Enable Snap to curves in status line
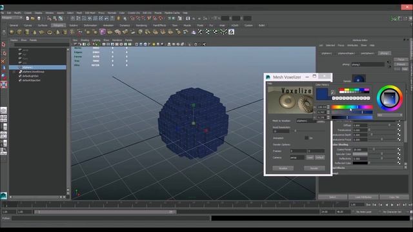 coord(138,18)
